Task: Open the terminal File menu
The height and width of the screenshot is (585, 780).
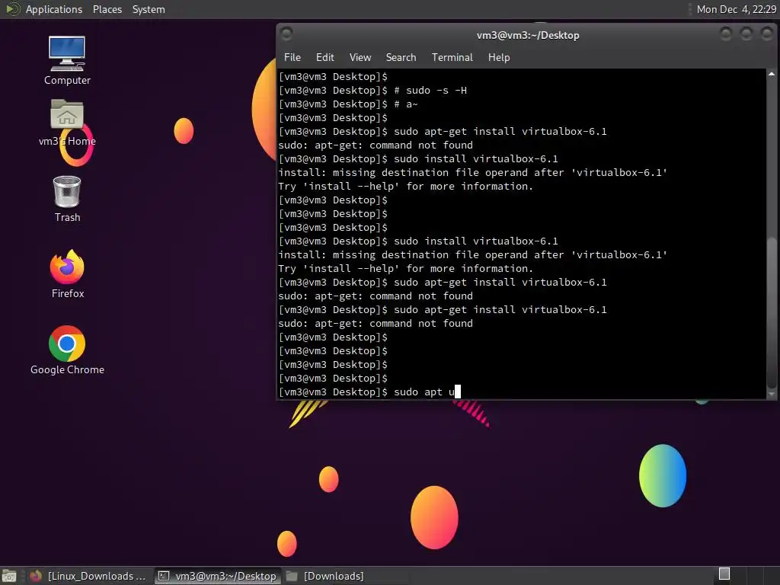Action: [x=292, y=57]
